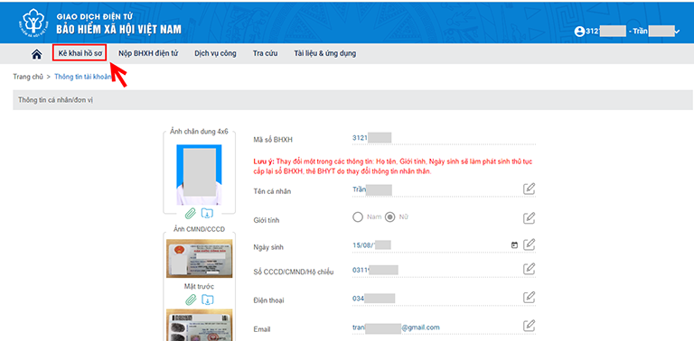The width and height of the screenshot is (694, 341).
Task: Edit the Điện thoại field
Action: pos(530,298)
